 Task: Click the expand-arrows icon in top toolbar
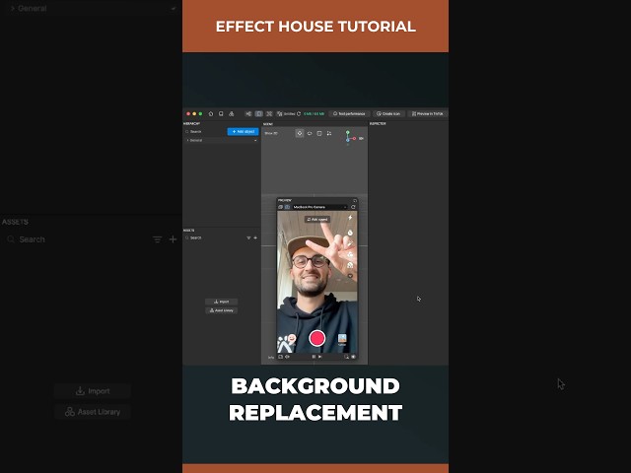(269, 114)
